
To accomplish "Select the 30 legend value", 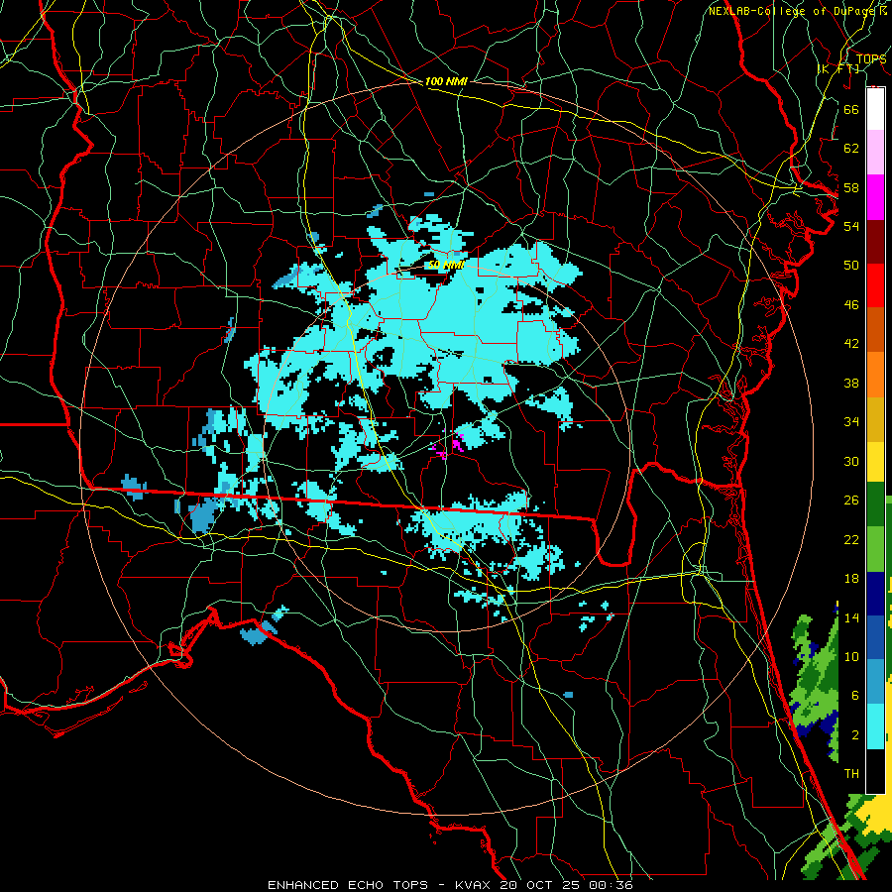I will [851, 461].
